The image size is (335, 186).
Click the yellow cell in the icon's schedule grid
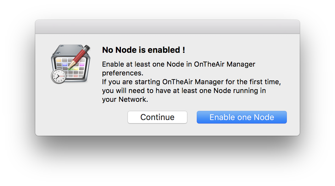[x=76, y=69]
